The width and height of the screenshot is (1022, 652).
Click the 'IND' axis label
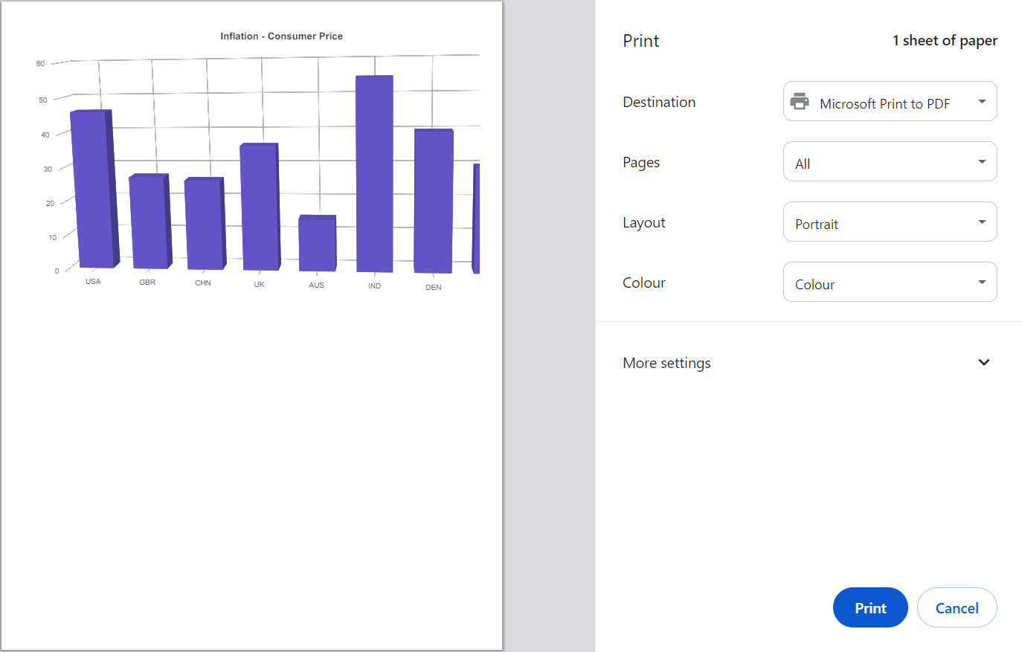pos(374,285)
